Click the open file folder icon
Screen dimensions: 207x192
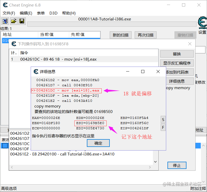coord(14,21)
